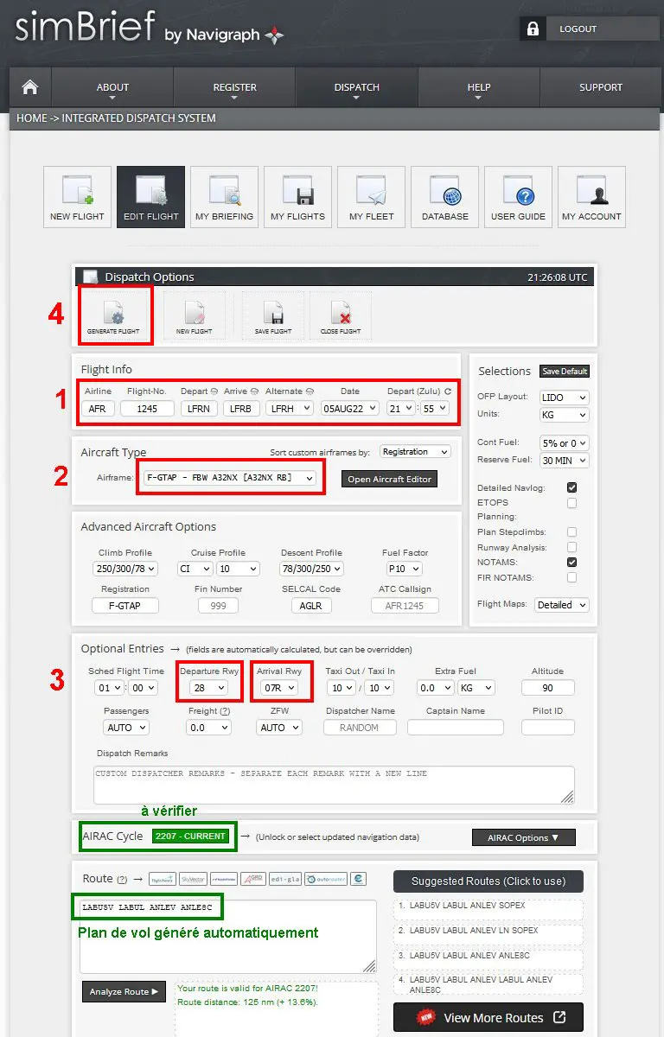Open the Cont Fuel dropdown
This screenshot has width=664, height=1037.
point(564,442)
